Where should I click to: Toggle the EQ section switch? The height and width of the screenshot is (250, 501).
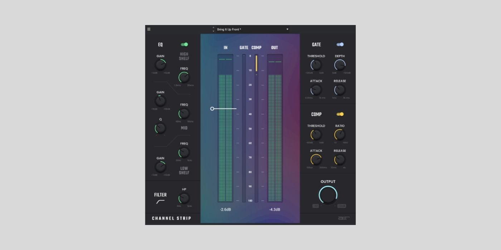coord(184,45)
